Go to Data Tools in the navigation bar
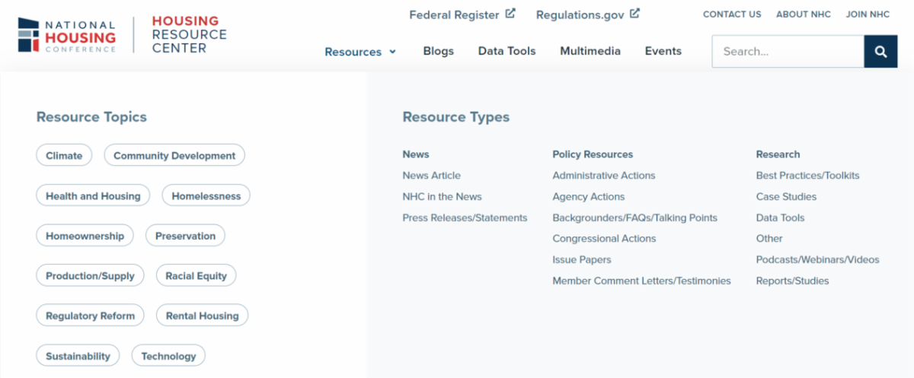Viewport: 914px width, 378px height. 507,51
